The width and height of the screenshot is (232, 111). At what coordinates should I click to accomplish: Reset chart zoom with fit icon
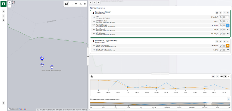tap(229, 99)
